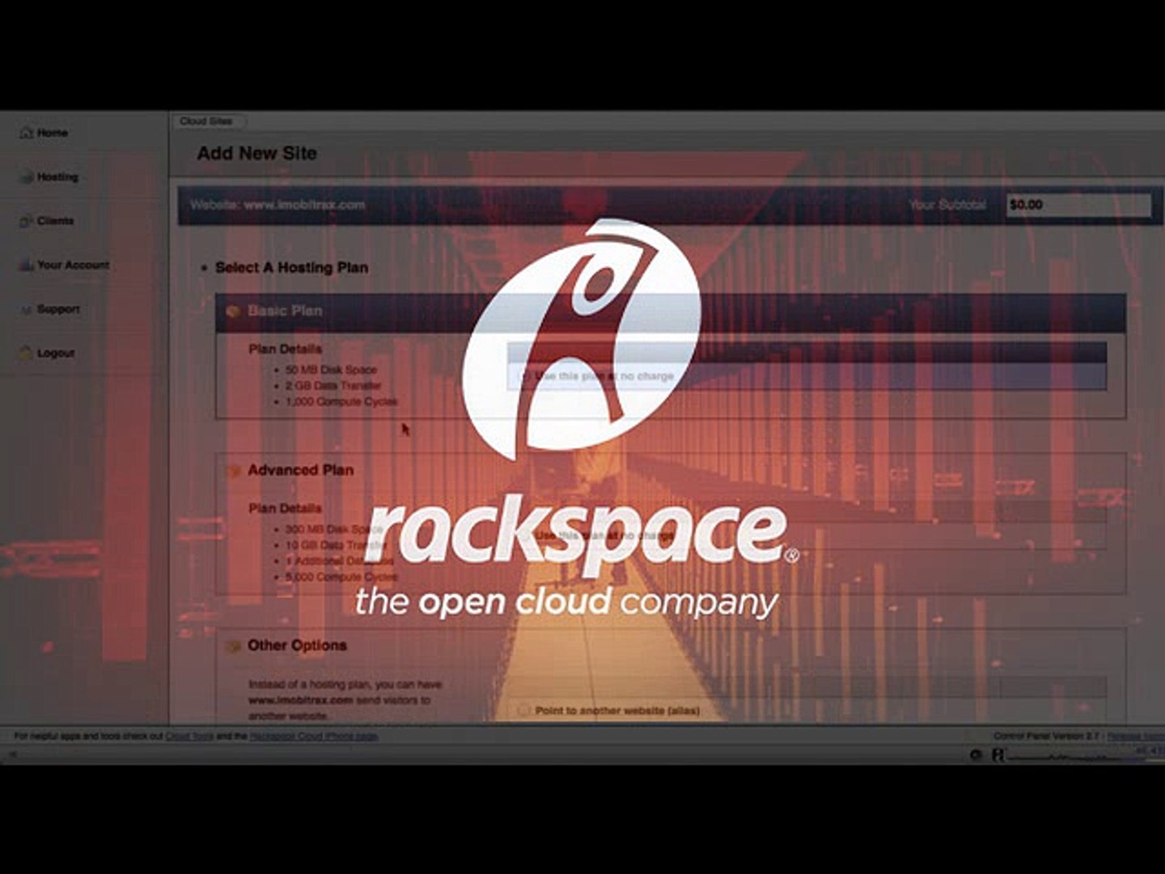Click the Support icon in sidebar

click(x=27, y=309)
